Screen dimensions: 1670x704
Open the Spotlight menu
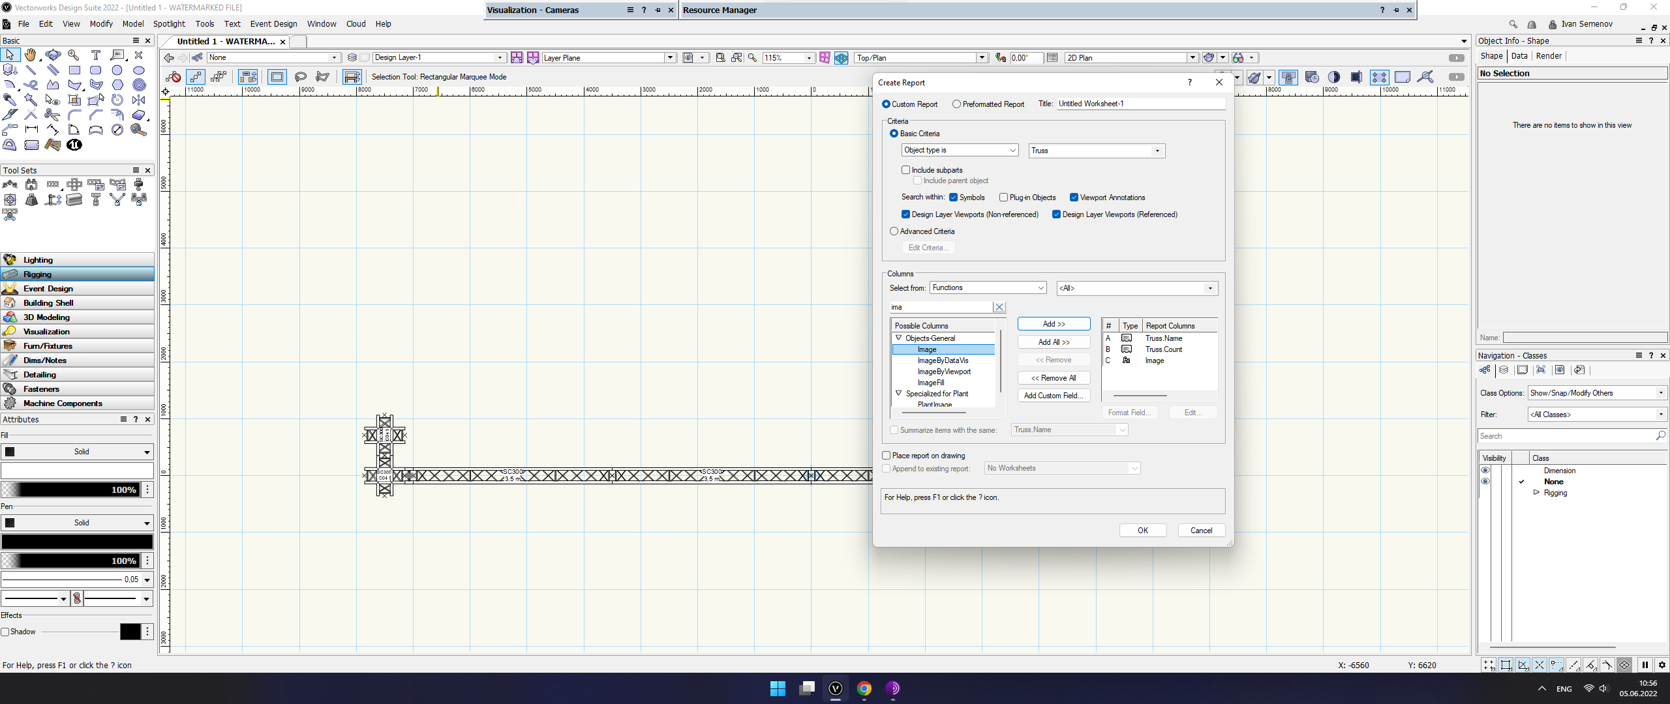169,24
